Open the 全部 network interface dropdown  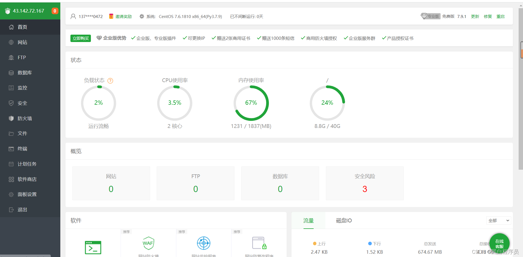tap(499, 220)
